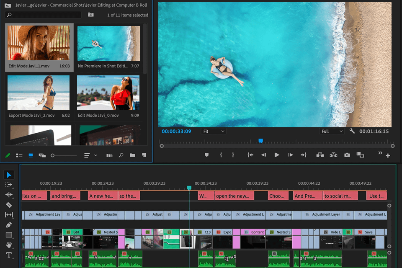
Task: Activate the Type tool
Action: [x=9, y=255]
